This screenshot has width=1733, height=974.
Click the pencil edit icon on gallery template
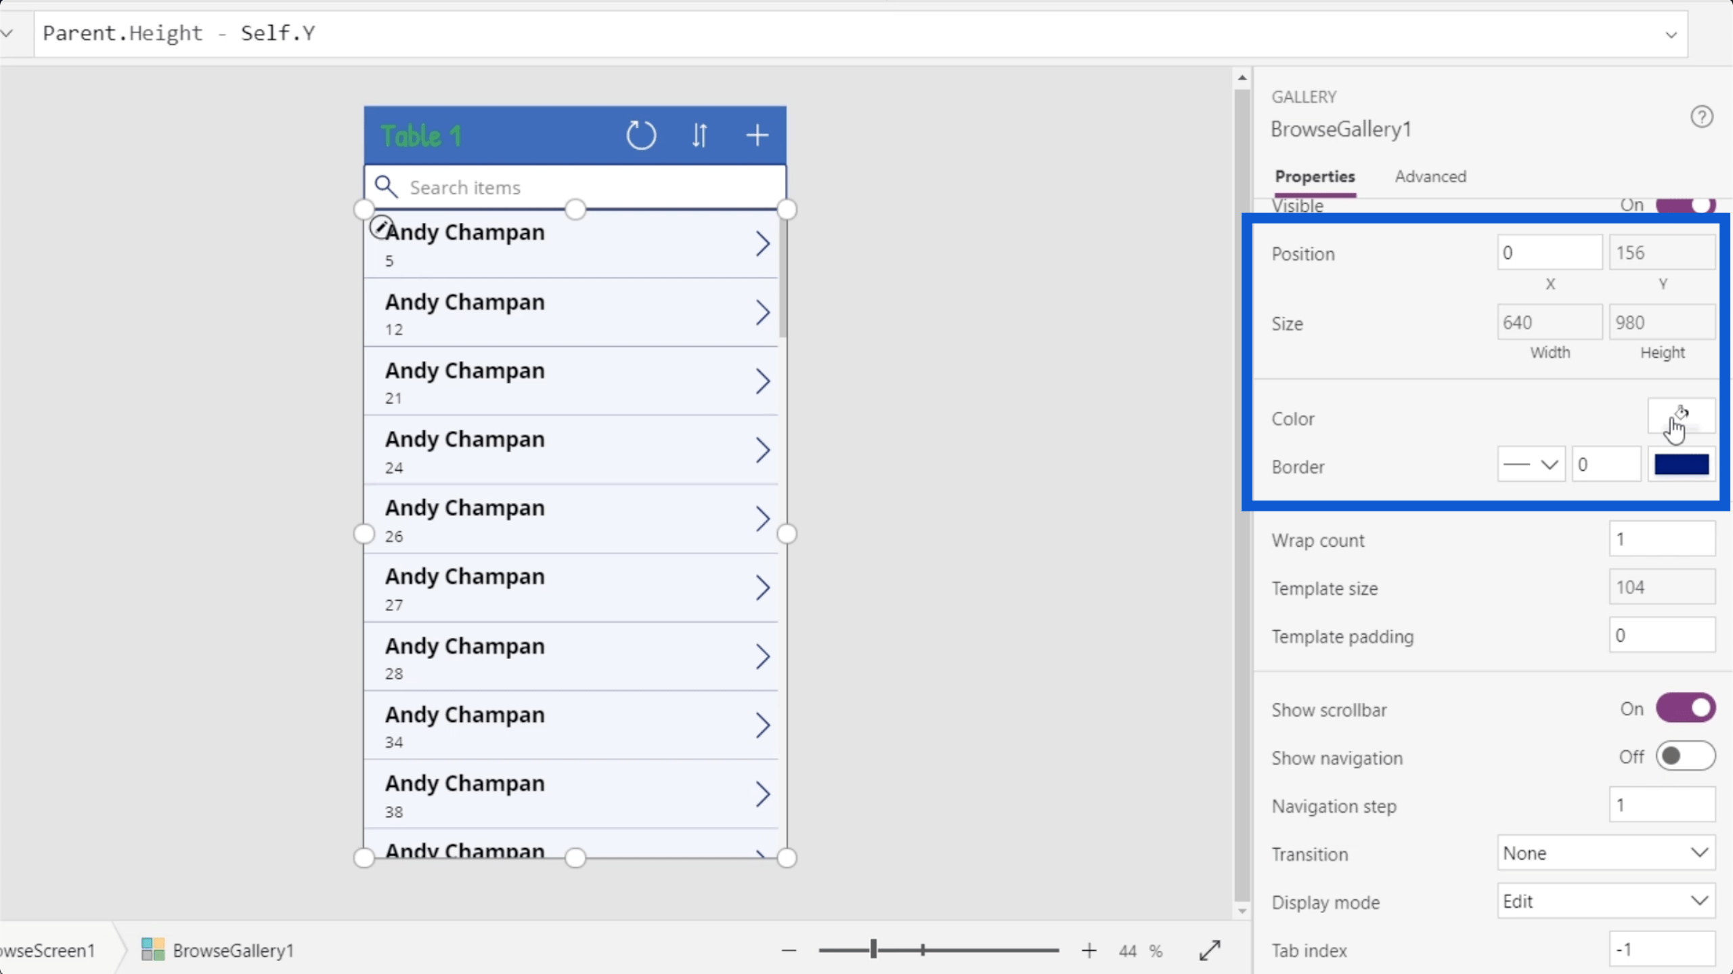pos(380,227)
